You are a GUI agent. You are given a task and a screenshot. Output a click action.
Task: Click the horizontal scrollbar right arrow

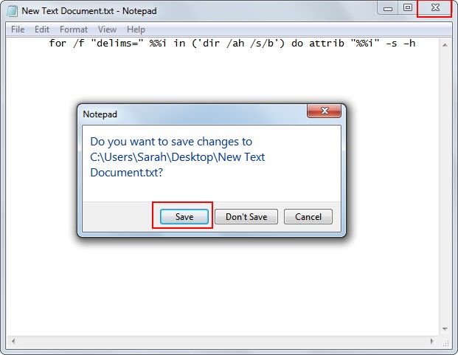click(x=433, y=341)
